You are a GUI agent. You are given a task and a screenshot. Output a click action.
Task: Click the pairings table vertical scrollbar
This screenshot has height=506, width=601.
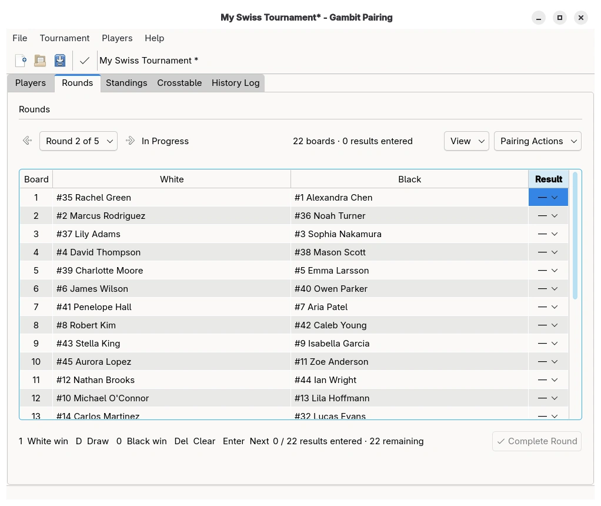tap(575, 235)
